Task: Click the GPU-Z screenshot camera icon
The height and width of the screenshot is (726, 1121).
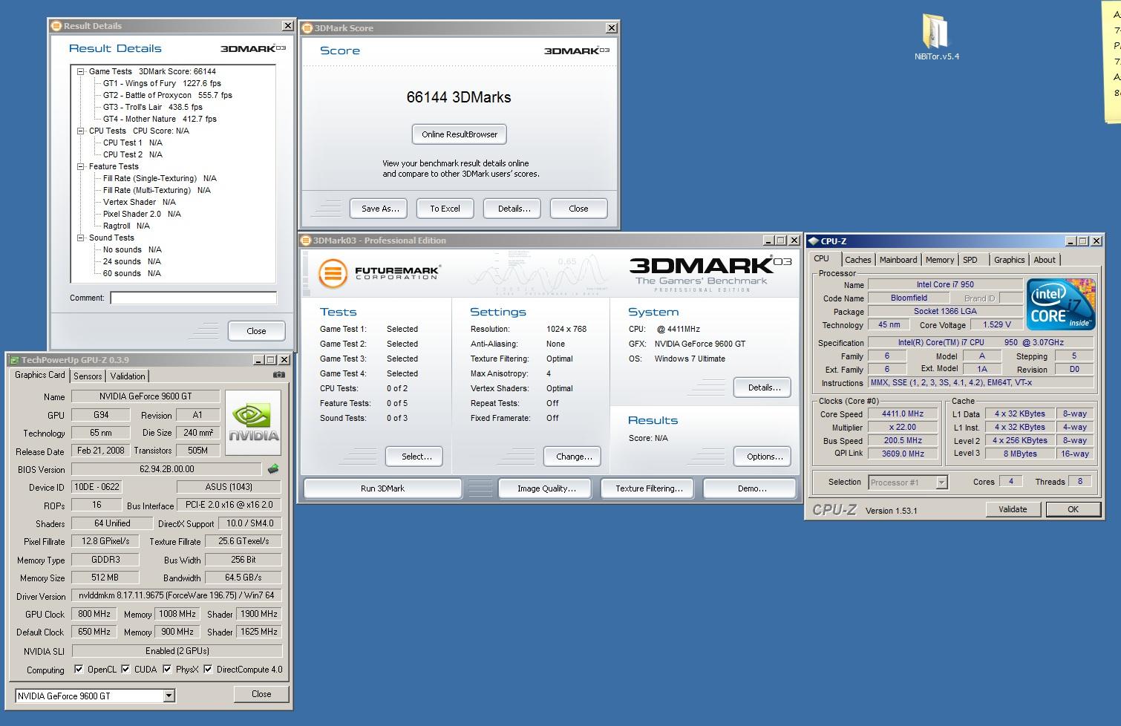Action: (279, 375)
